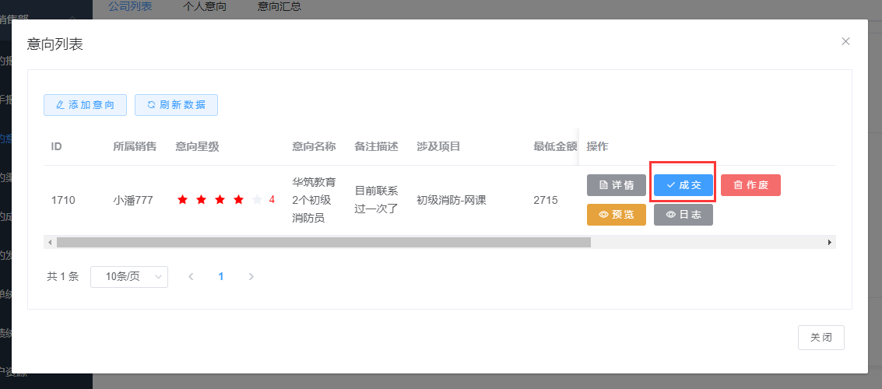Switch to the 意向汇总 tab
The image size is (882, 389).
pos(279,7)
